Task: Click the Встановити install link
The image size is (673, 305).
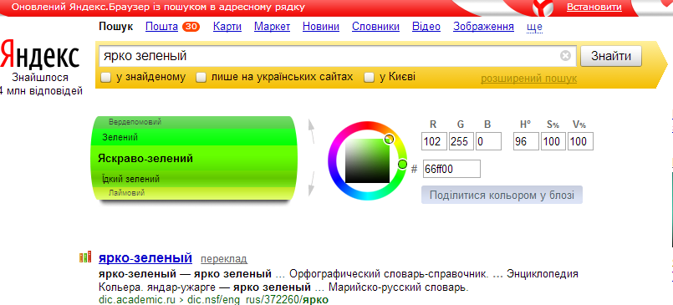Action: [x=594, y=8]
